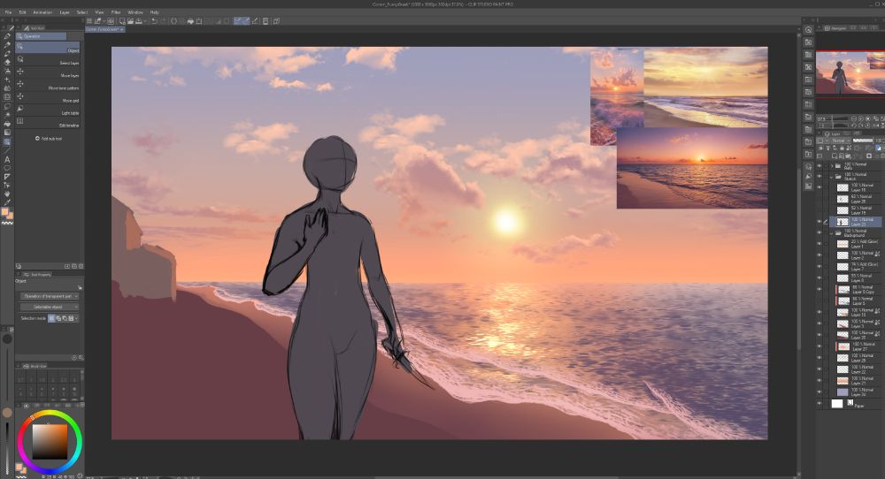The width and height of the screenshot is (885, 479).
Task: Click the Scale/Rotate transform icon in command bar
Action: pos(198,21)
